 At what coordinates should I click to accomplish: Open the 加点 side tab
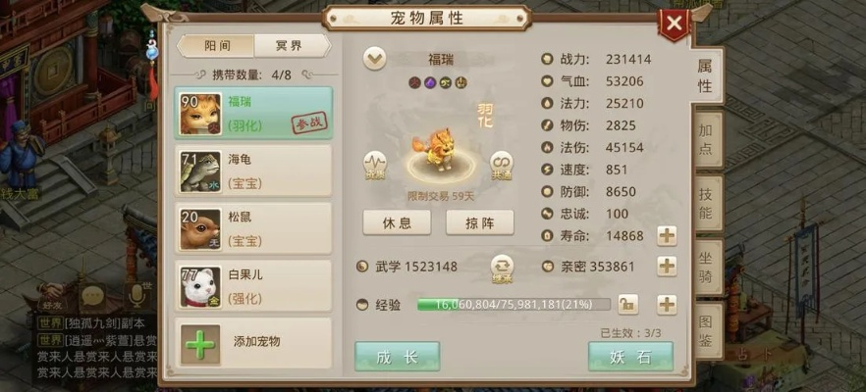[x=706, y=139]
